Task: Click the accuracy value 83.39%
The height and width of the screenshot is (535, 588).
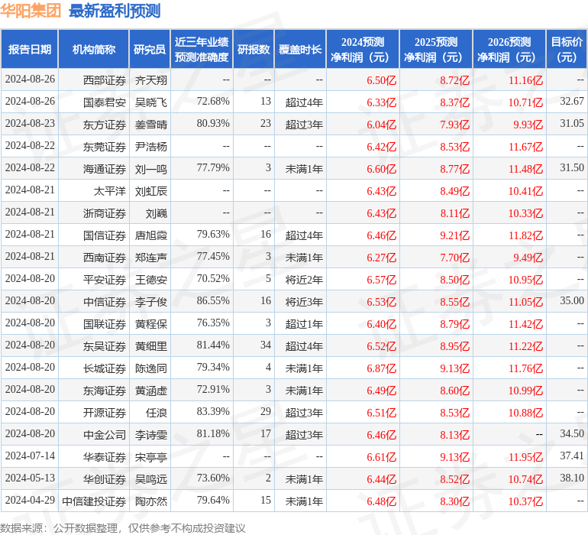Action: pyautogui.click(x=213, y=411)
